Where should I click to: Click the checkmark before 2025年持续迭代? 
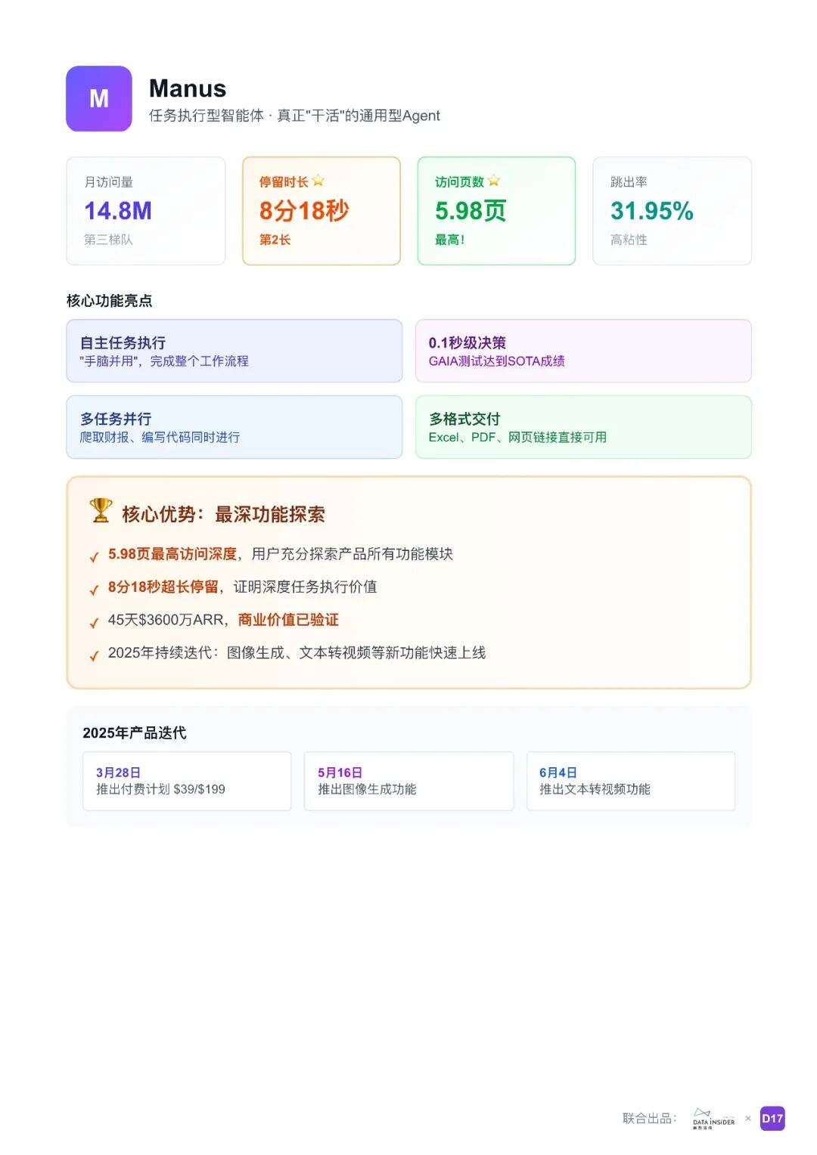tap(94, 656)
